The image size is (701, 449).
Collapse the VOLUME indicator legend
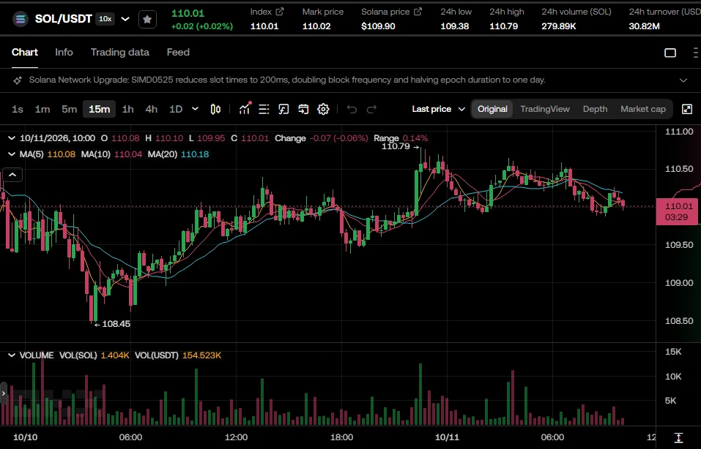(12, 355)
